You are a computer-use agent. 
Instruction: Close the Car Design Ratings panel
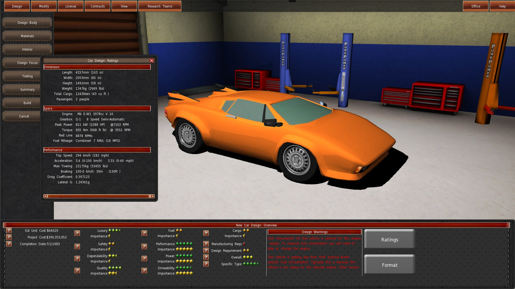[151, 61]
